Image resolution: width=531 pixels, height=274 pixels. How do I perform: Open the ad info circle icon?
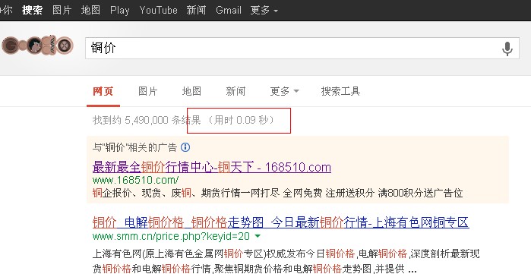[x=185, y=147]
